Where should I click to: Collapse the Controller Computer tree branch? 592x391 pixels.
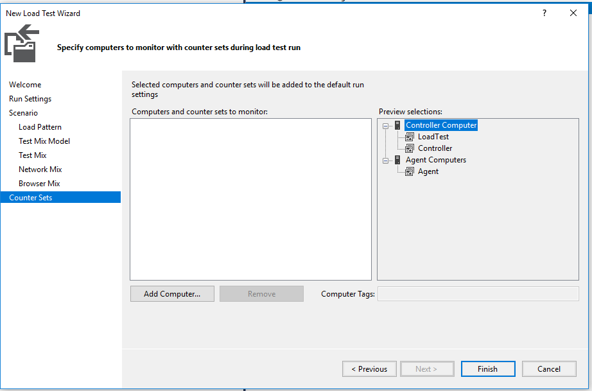[387, 125]
